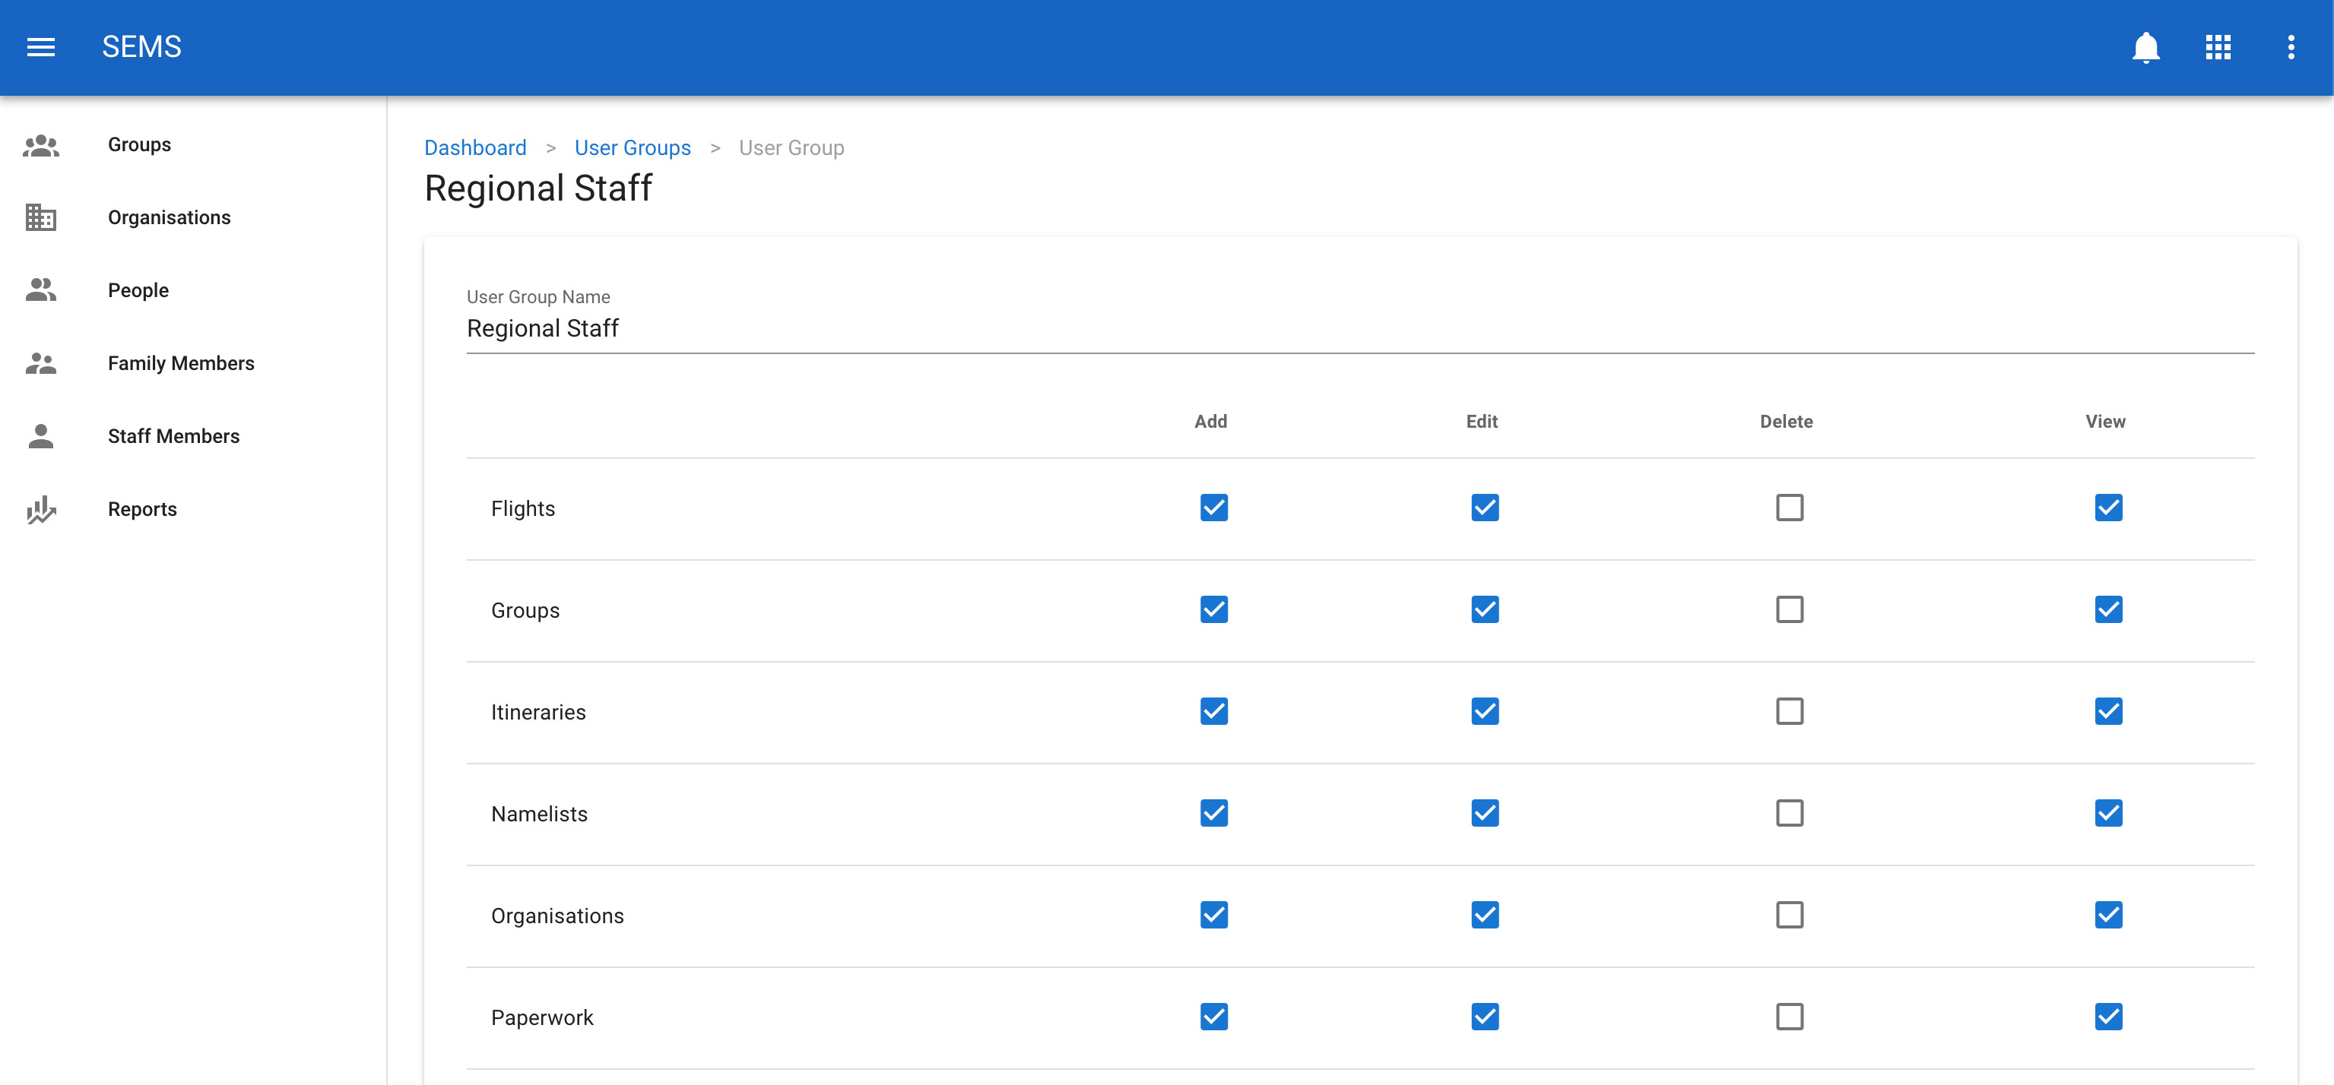The width and height of the screenshot is (2334, 1085).
Task: Click the Reports chart icon
Action: pyautogui.click(x=41, y=509)
